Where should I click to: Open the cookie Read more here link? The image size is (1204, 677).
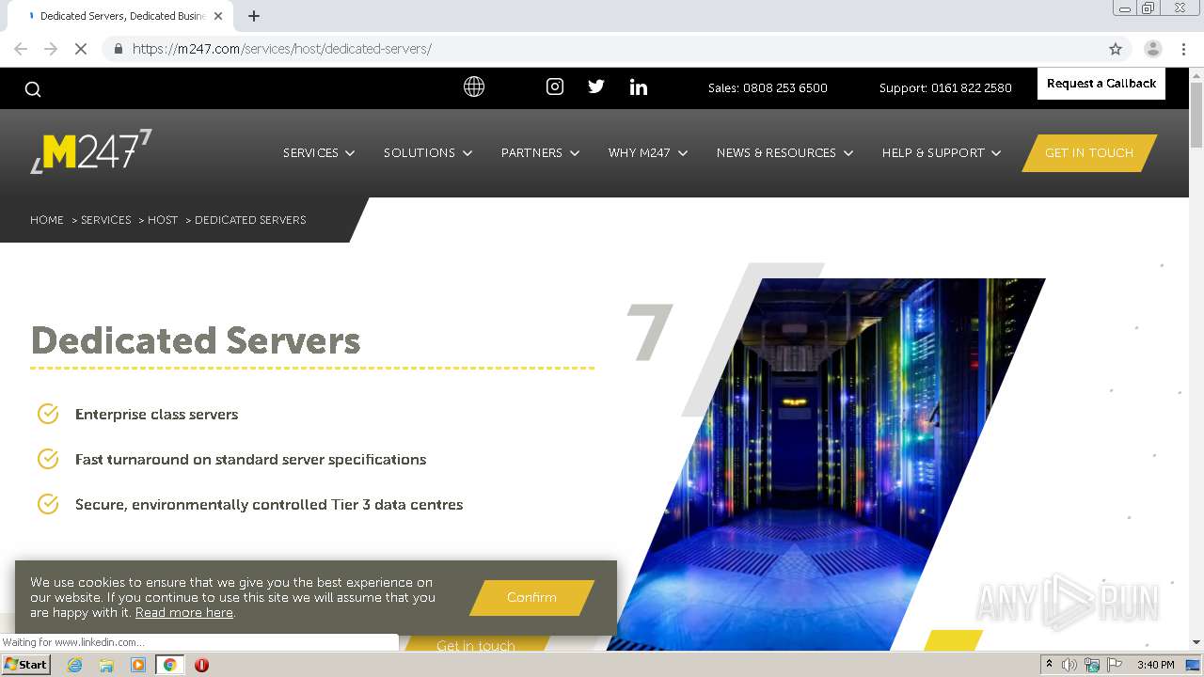point(184,612)
